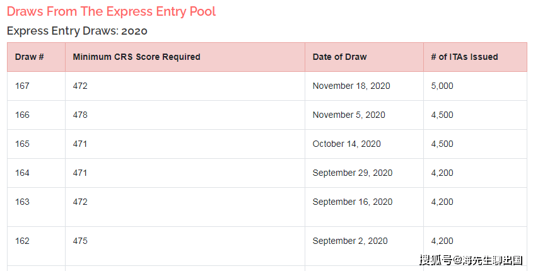The width and height of the screenshot is (533, 271).
Task: Select draw number 163 cell
Action: 37,207
